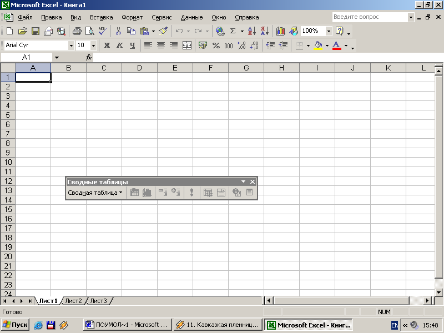Paste with the clipboard icon
Screen dimensions: 444x333
point(144,31)
